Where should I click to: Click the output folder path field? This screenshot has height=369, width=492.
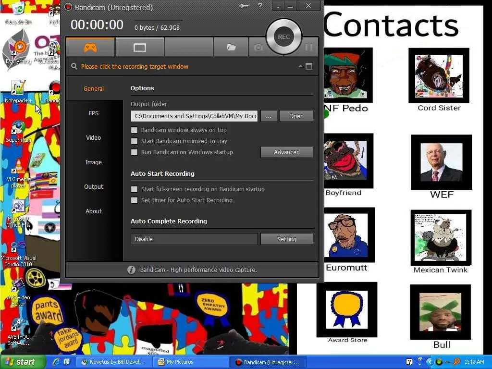pos(194,116)
